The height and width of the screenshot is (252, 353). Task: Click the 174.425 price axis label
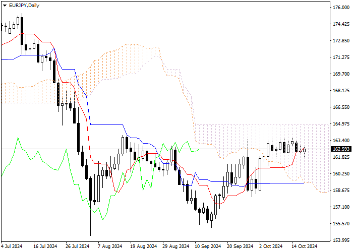click(x=341, y=24)
